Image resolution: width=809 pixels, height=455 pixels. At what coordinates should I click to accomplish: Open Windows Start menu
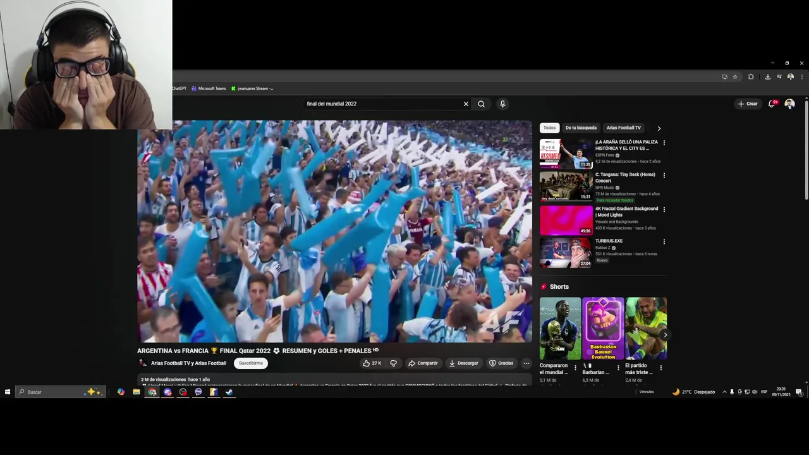pyautogui.click(x=8, y=392)
